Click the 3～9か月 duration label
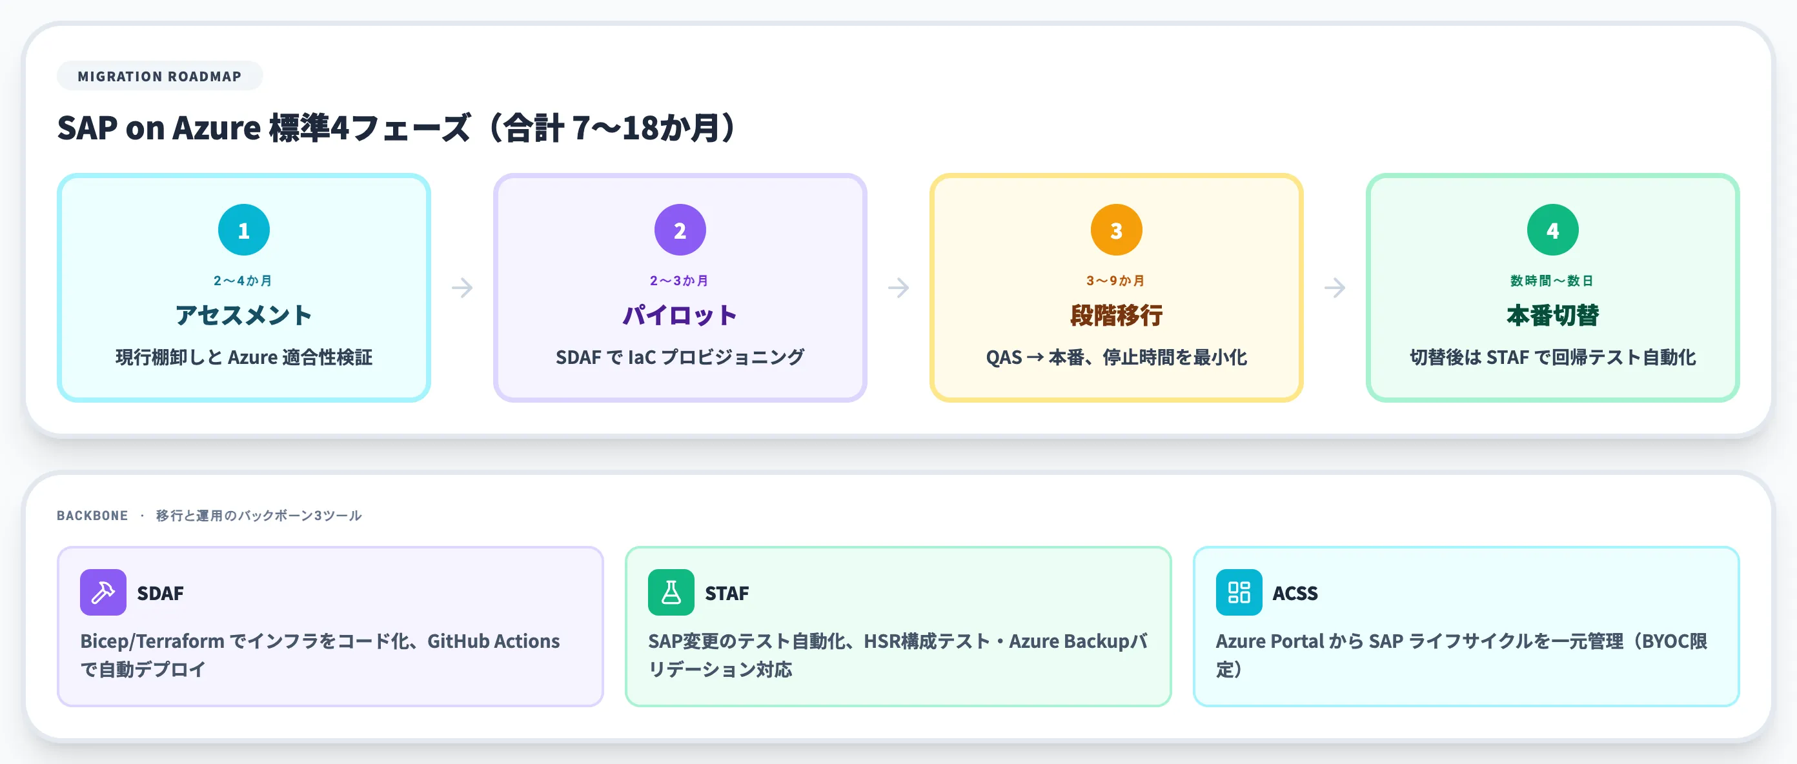Screen dimensions: 1797x764 1116,280
